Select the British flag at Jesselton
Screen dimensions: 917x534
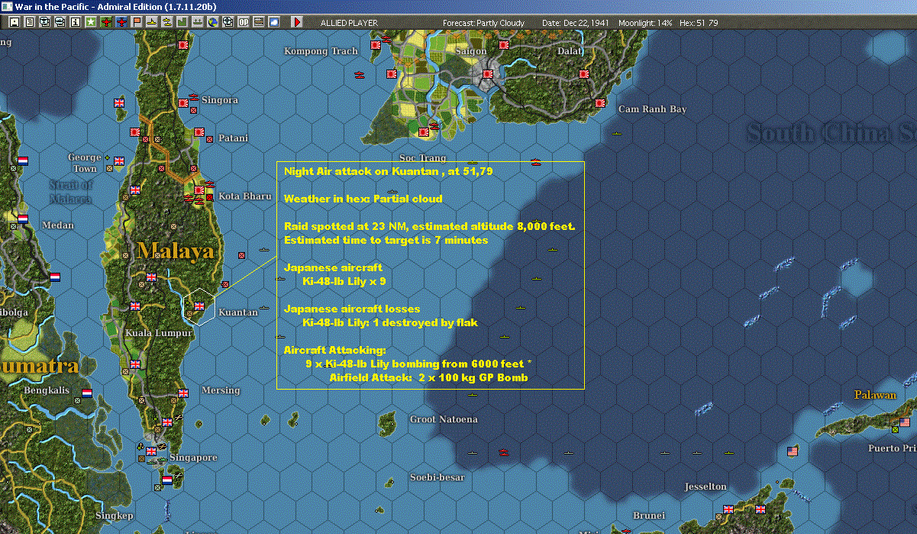pos(728,509)
